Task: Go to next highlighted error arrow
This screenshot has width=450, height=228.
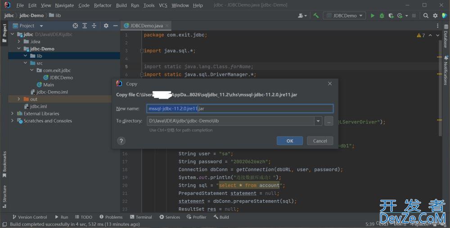Action: [x=438, y=35]
